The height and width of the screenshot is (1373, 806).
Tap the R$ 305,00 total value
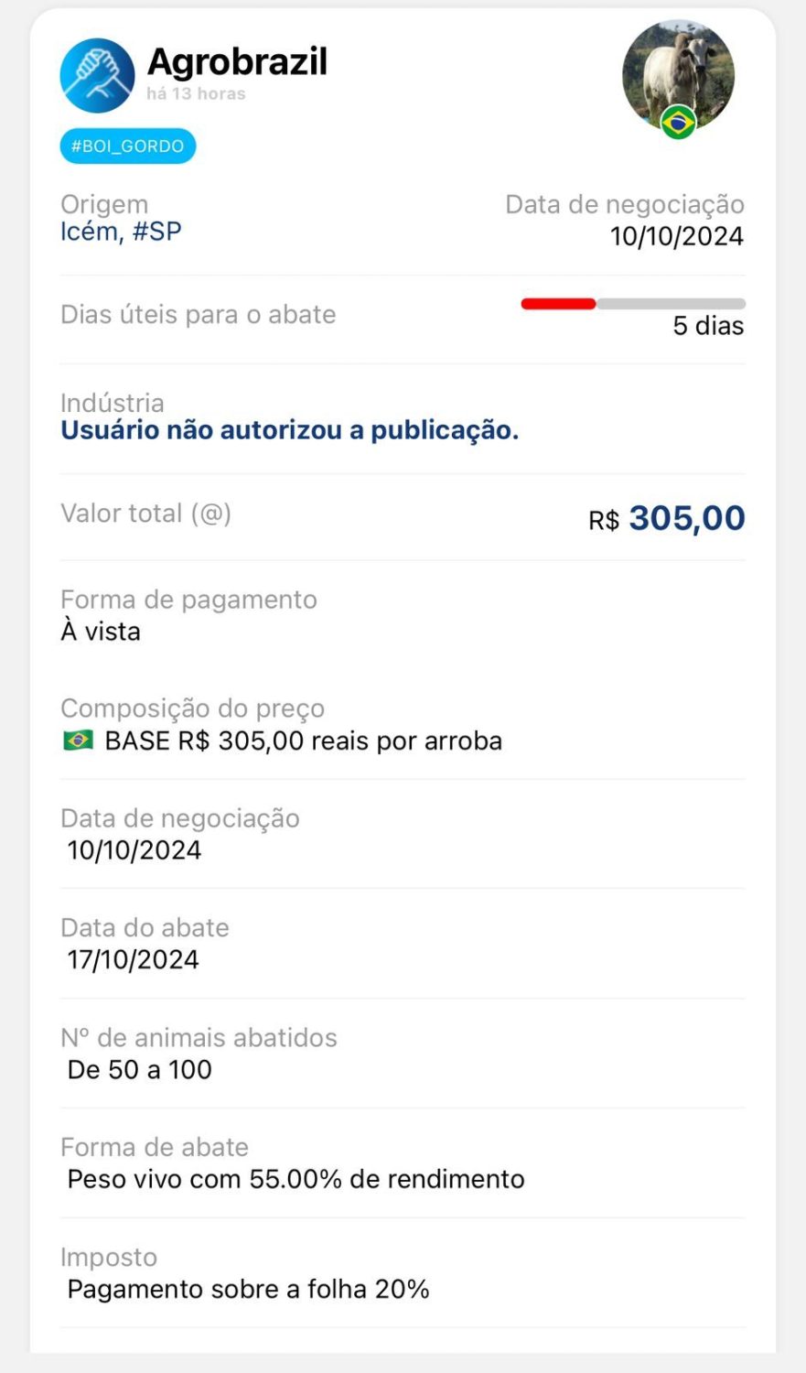(667, 518)
